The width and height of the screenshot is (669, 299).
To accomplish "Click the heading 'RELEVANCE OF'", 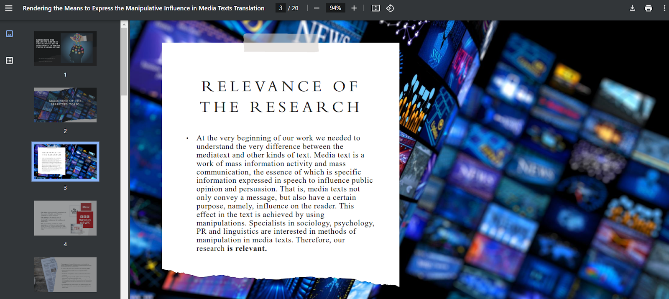I will click(x=280, y=86).
